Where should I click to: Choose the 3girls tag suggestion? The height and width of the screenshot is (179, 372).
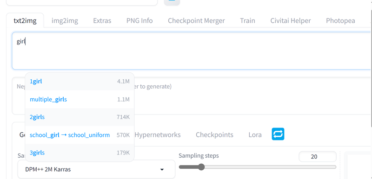tap(80, 153)
